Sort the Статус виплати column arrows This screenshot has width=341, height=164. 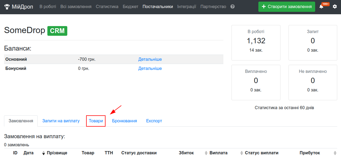[242, 153]
